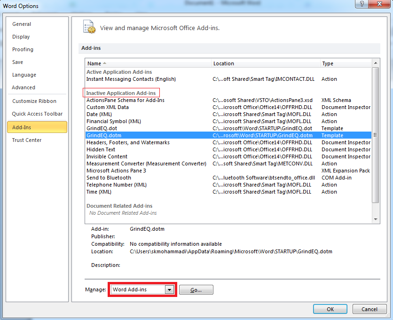The image size is (393, 320).
Task: Select the Customize Ribbon category
Action: coord(34,101)
